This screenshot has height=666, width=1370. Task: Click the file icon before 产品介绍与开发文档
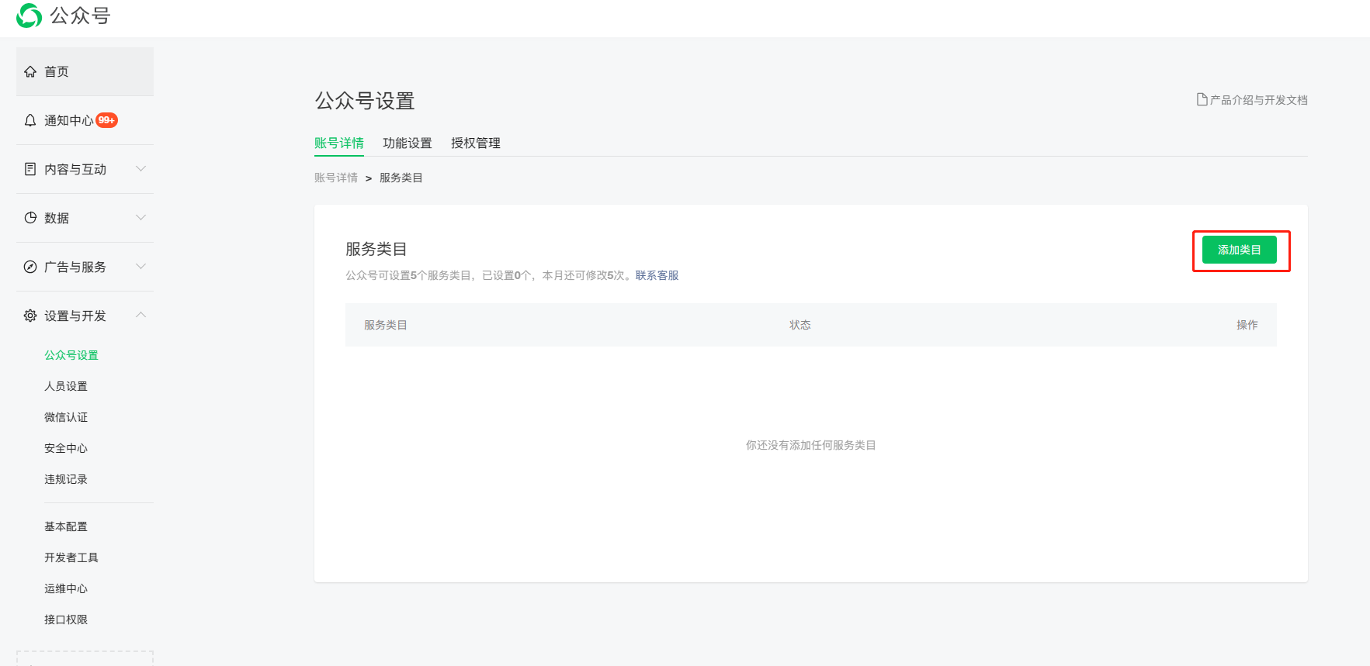[1202, 99]
